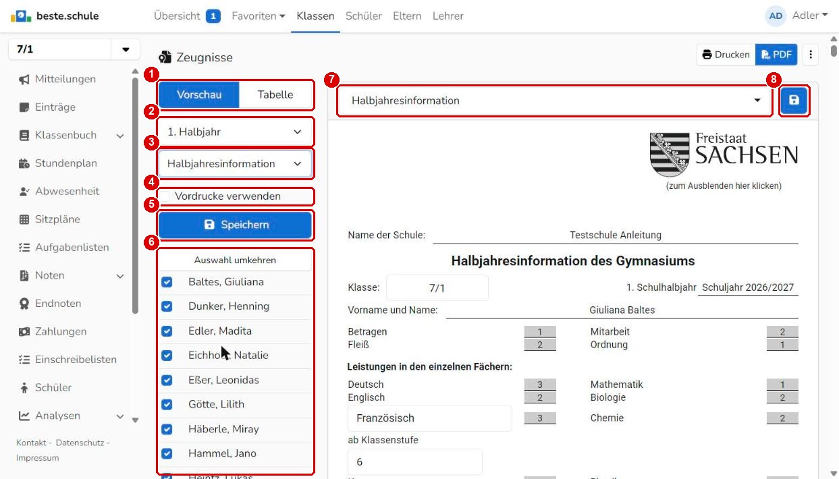Deselect Götte, Lilith checkbox
This screenshot has height=479, width=839.
tap(167, 405)
